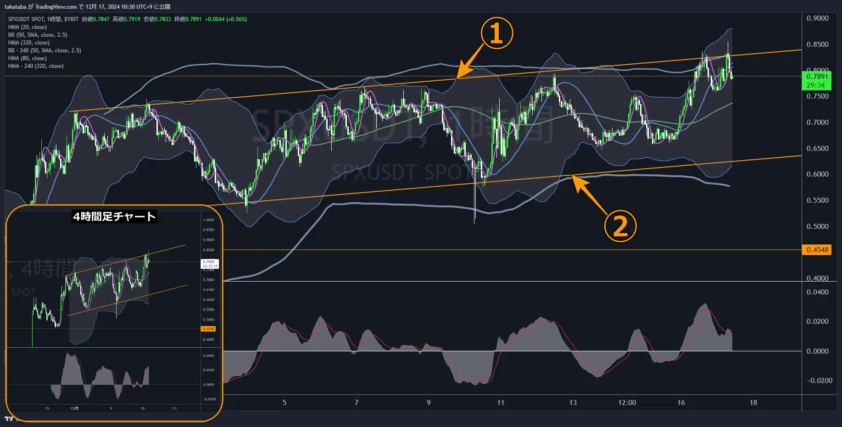Screen dimensions: 842x427
Task: Click the 0.7500 price axis label
Action: point(817,96)
